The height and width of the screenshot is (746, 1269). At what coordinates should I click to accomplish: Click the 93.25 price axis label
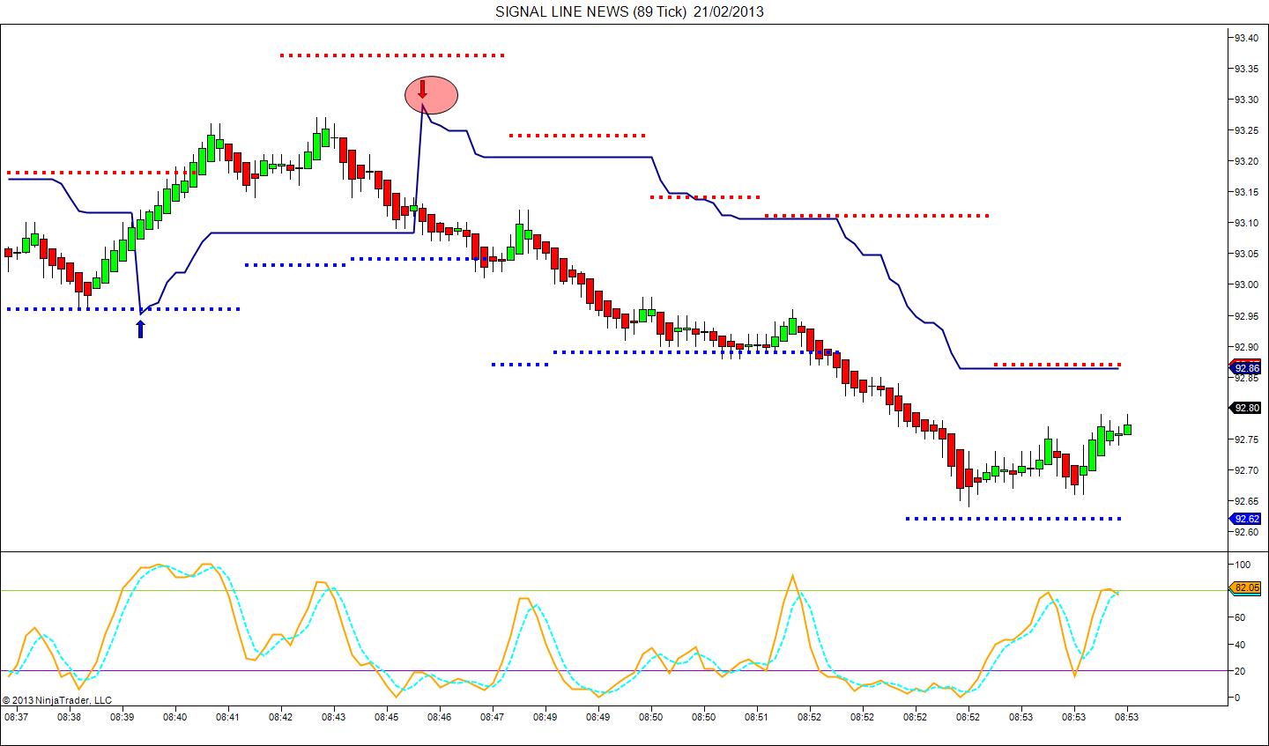click(x=1246, y=130)
